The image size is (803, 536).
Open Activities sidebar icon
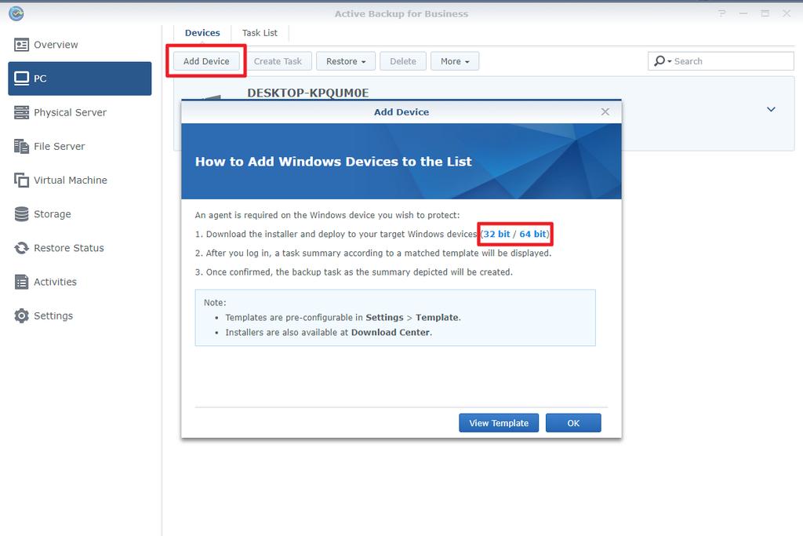click(21, 282)
